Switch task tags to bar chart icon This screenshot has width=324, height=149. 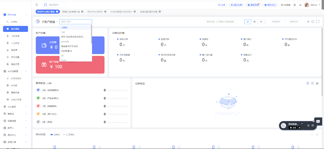click(317, 83)
